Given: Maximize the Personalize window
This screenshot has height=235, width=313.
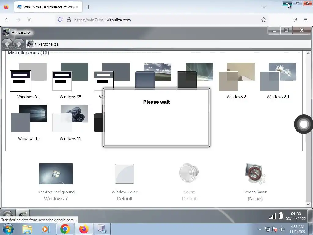Looking at the screenshot, I should point(286,30).
